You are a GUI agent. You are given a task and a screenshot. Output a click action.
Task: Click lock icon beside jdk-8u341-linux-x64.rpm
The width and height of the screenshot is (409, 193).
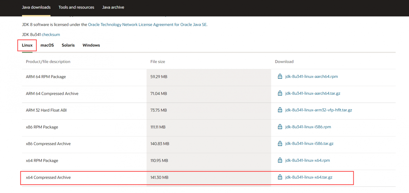(x=280, y=160)
